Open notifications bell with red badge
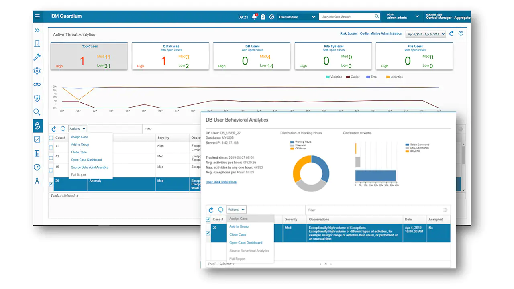This screenshot has width=514, height=289. coord(254,17)
